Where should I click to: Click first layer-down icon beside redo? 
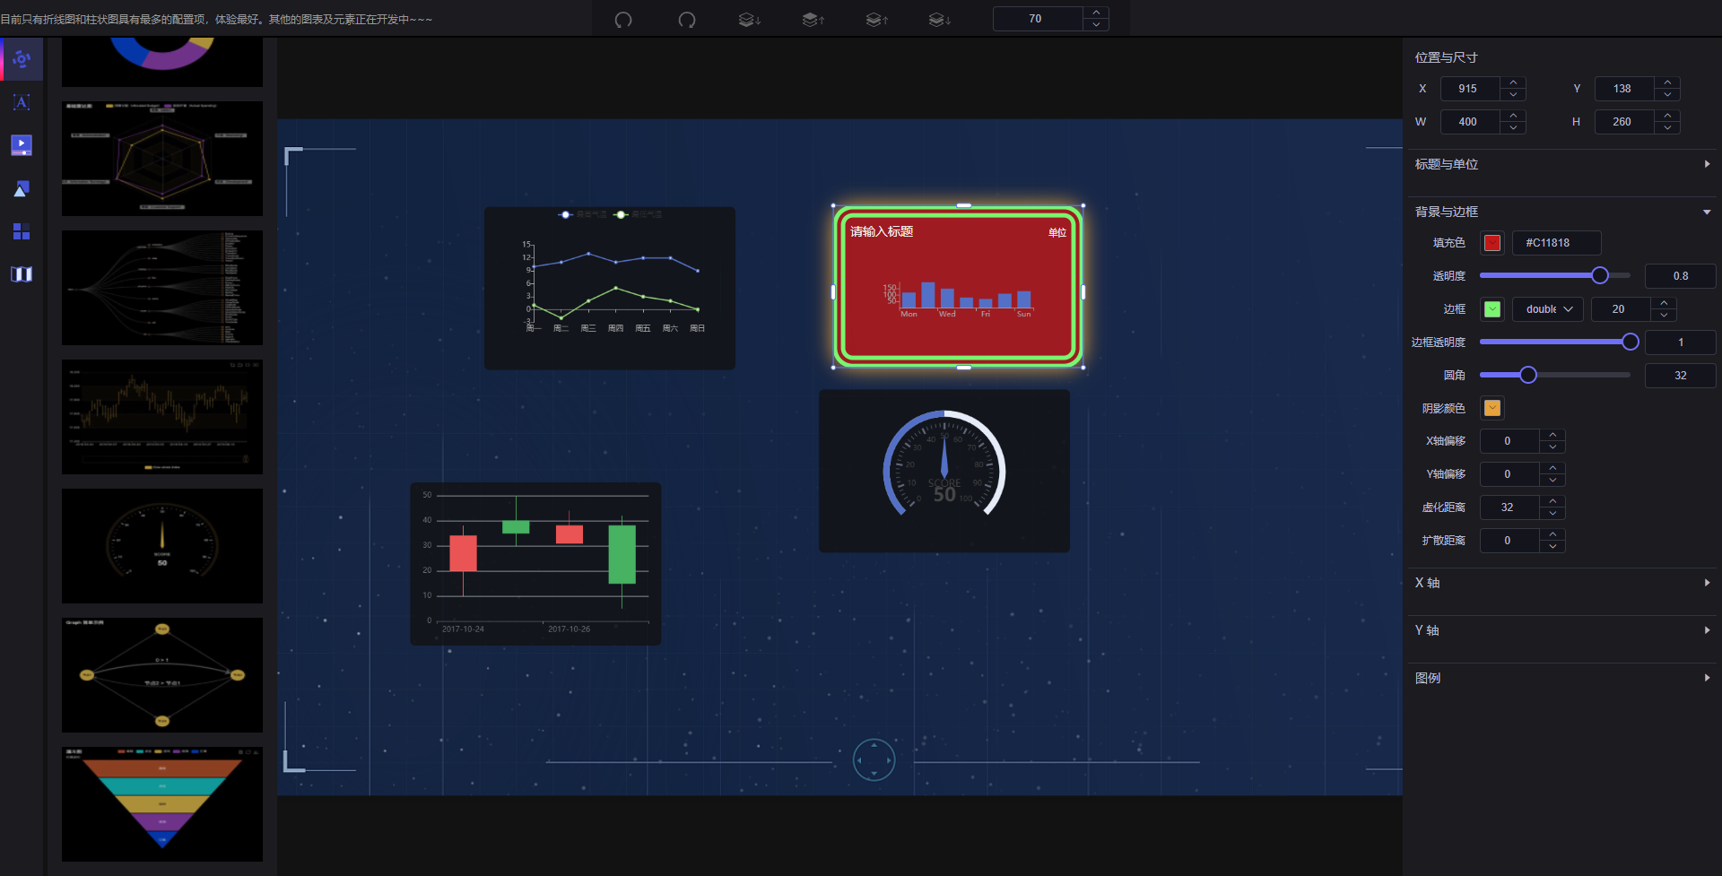tap(750, 20)
